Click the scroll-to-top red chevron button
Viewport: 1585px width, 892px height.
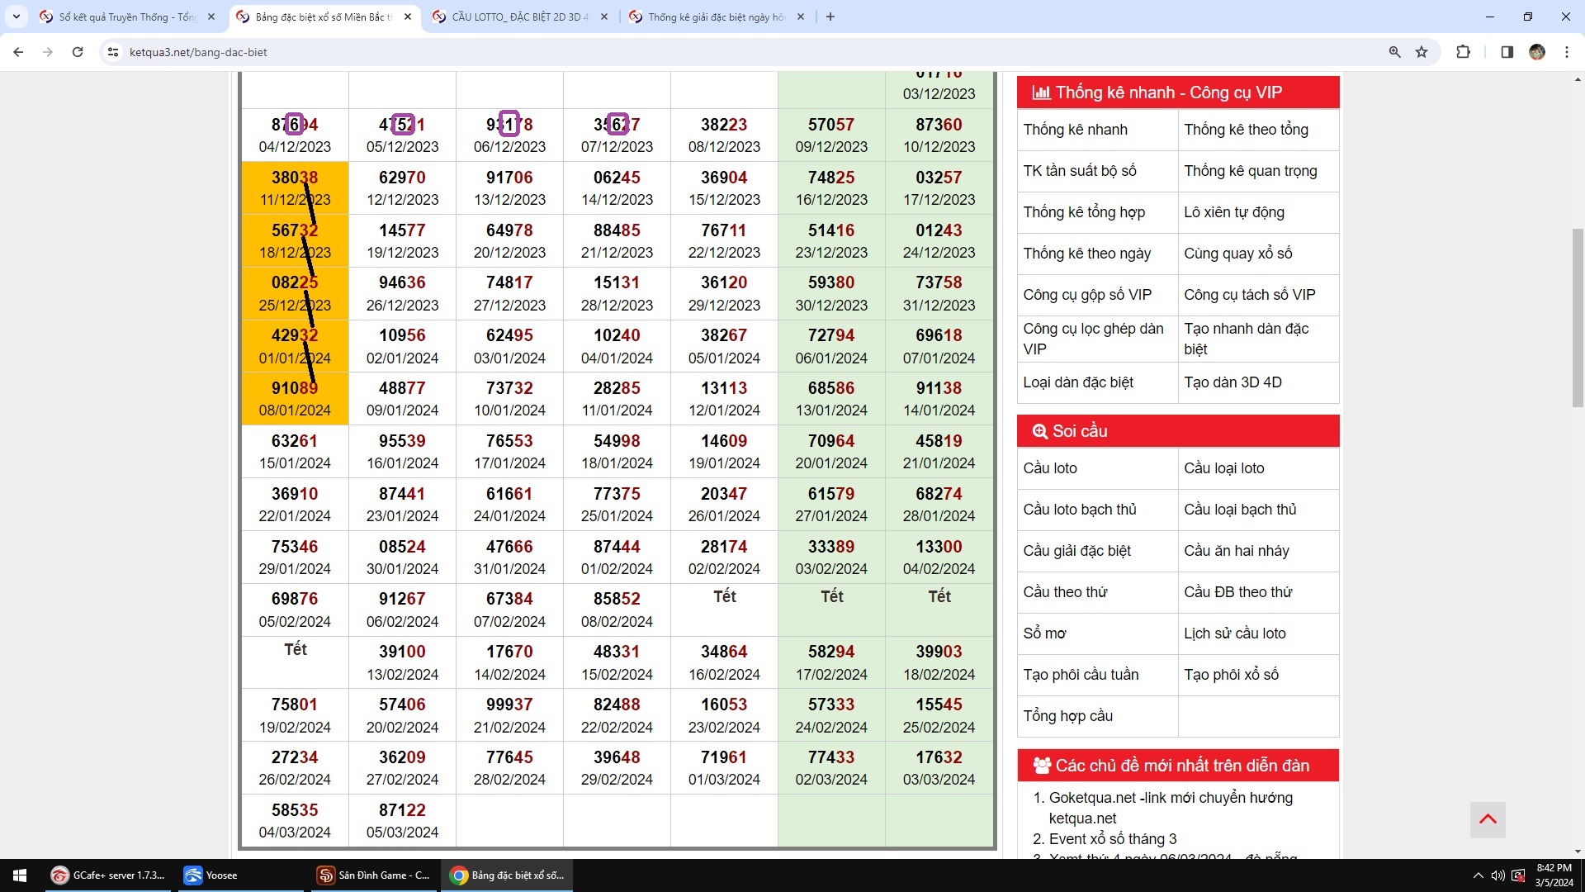pos(1488,819)
